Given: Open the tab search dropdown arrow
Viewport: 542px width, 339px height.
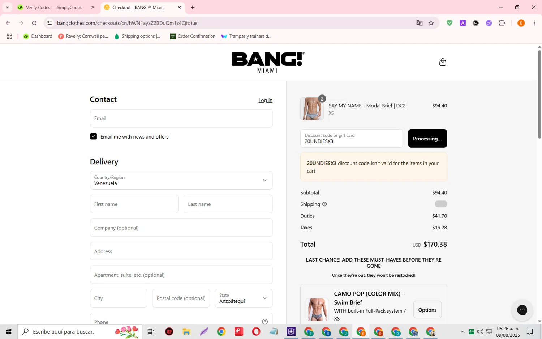Looking at the screenshot, I should click(7, 7).
